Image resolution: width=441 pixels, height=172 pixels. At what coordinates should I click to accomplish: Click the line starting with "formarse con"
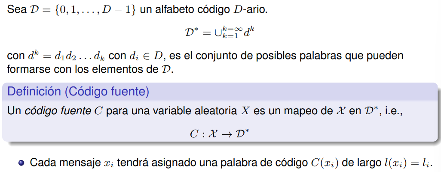coord(90,68)
